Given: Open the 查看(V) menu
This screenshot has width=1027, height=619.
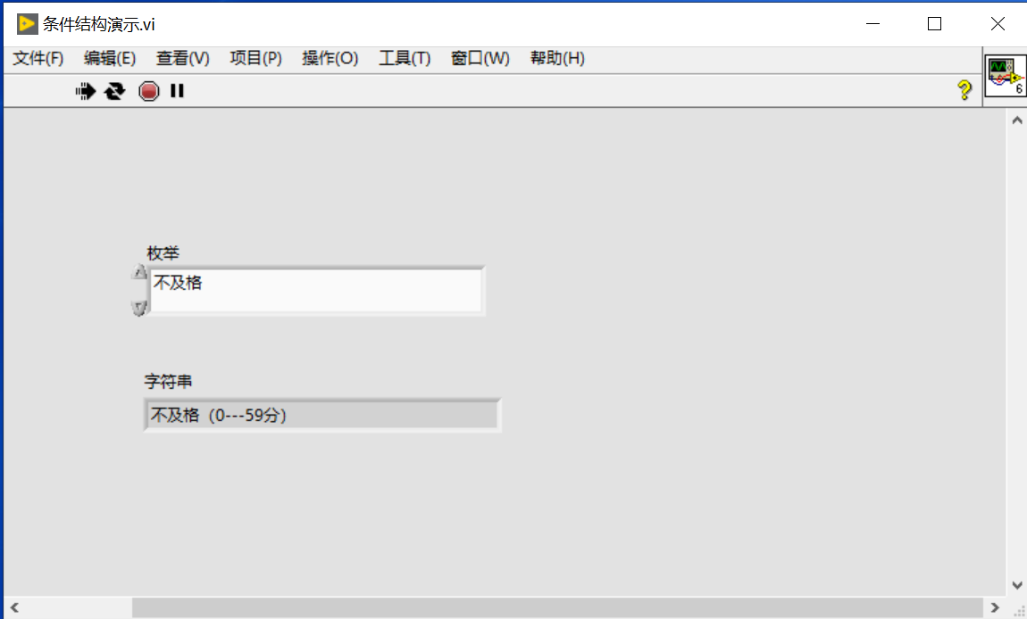Looking at the screenshot, I should [x=183, y=58].
